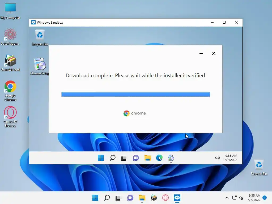Viewport: 272px width, 204px height.
Task: Open host muted volume tray icon
Action: coord(241,198)
